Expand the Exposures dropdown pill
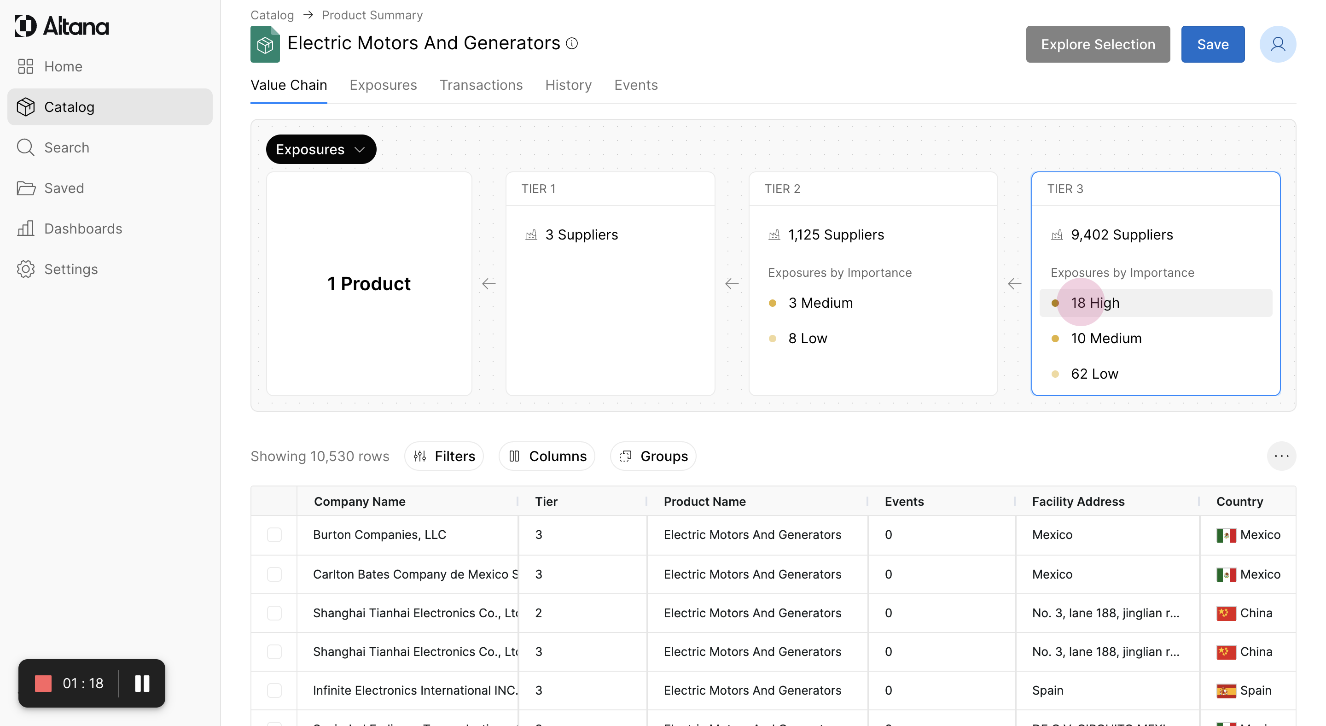The height and width of the screenshot is (726, 1326). point(321,149)
